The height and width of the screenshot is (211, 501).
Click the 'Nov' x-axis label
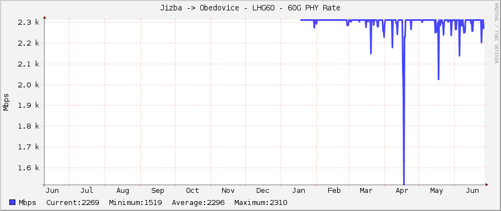(x=228, y=191)
